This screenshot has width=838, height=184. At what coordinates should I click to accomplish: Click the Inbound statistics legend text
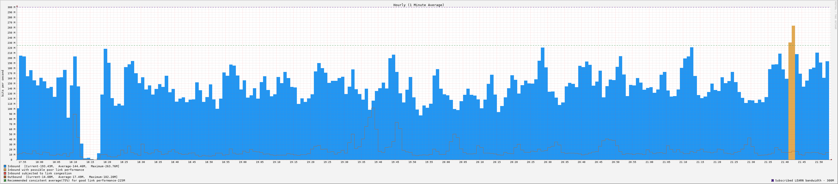[x=63, y=166]
